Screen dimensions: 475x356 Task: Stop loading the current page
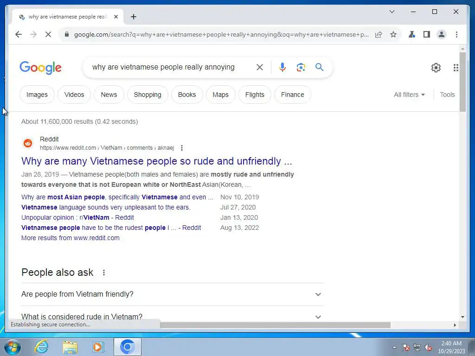(48, 34)
